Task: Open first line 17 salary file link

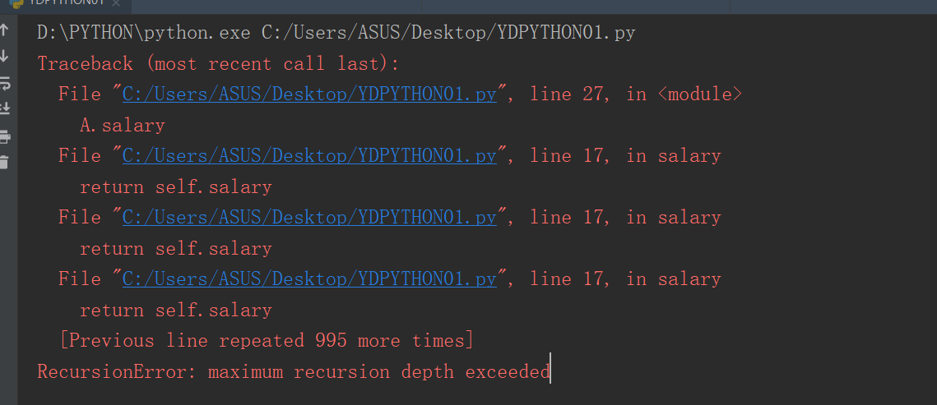Action: tap(309, 156)
